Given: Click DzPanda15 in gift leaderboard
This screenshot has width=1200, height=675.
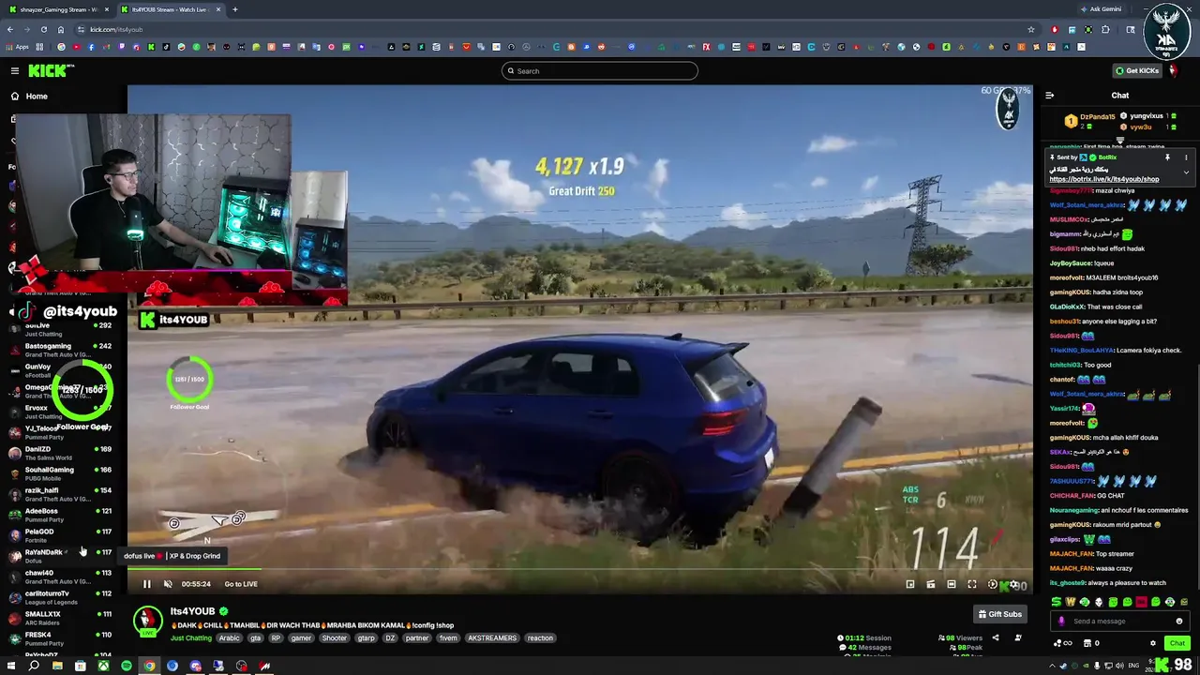Looking at the screenshot, I should (x=1096, y=117).
